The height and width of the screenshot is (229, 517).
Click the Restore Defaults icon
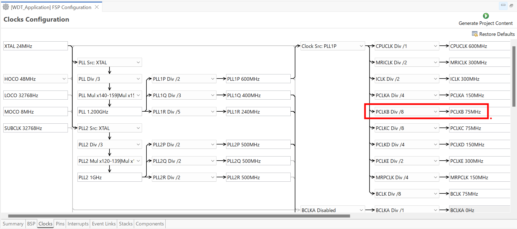(x=475, y=34)
